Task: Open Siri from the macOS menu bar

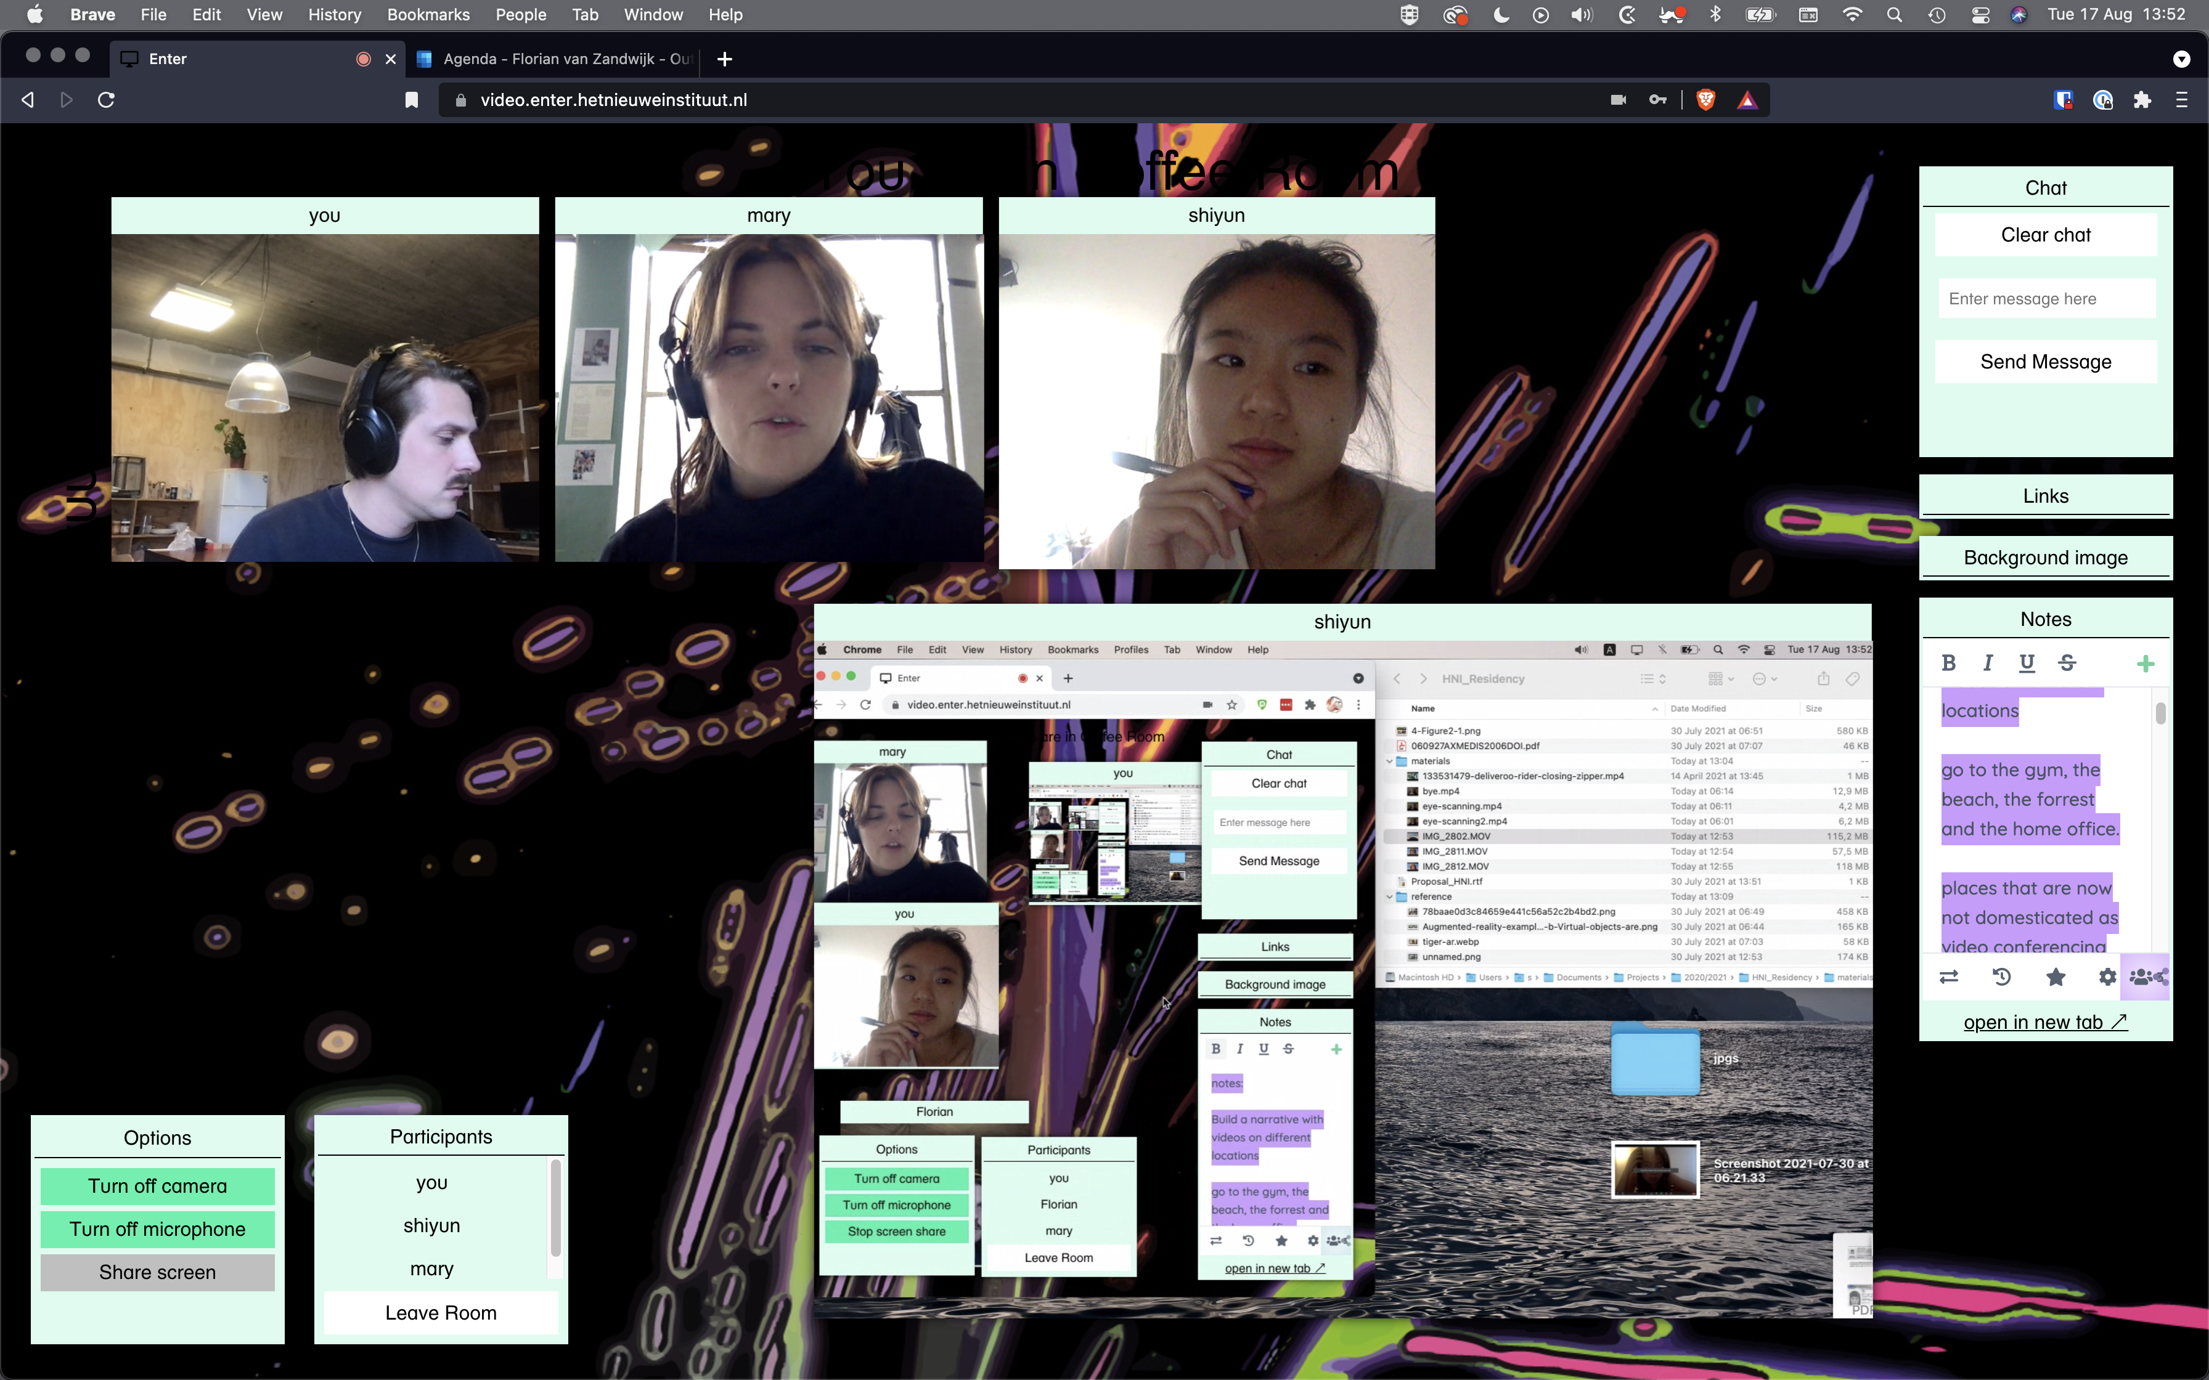Action: [2019, 15]
